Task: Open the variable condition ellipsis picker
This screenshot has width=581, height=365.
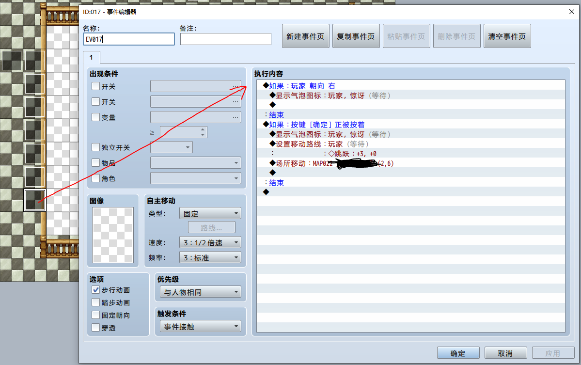Action: 236,117
